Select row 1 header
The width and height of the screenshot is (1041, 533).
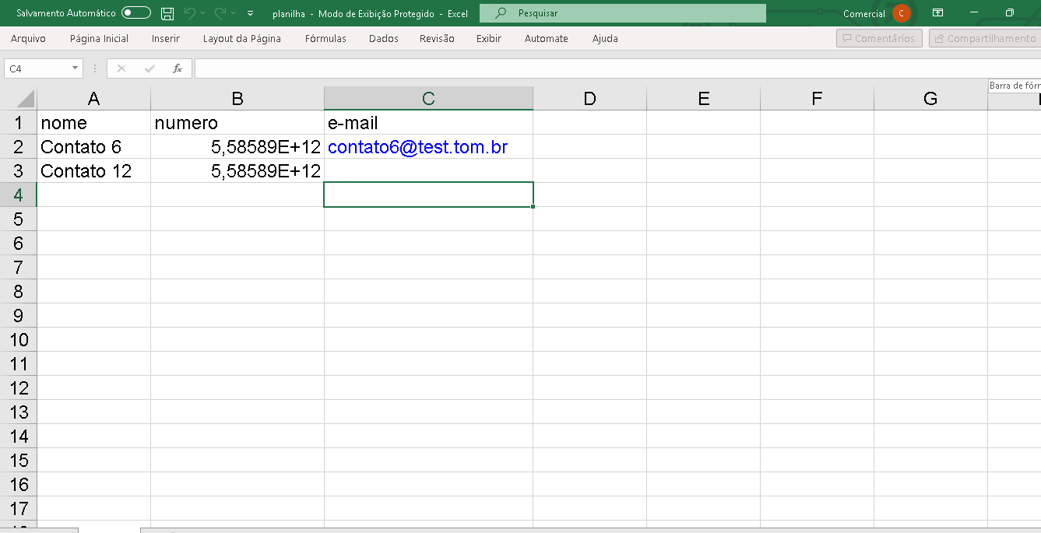tap(19, 122)
